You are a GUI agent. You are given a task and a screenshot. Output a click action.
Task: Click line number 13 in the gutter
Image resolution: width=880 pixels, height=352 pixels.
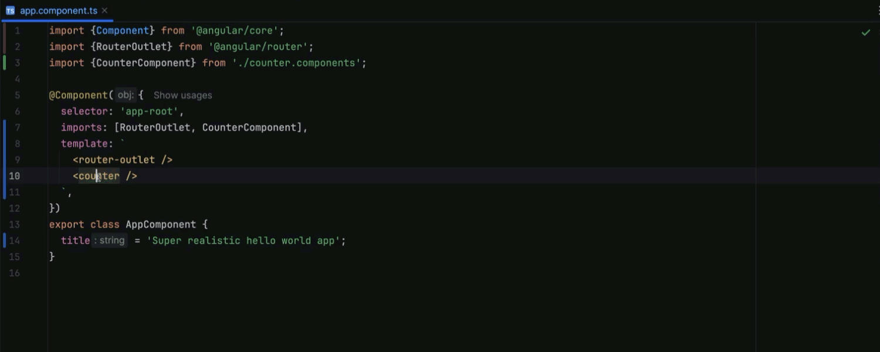pos(14,225)
